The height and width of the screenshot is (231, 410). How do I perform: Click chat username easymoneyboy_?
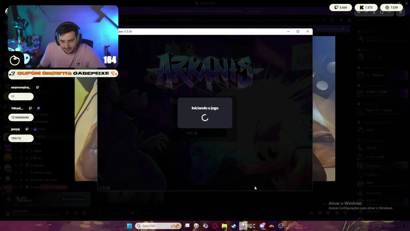pyautogui.click(x=20, y=87)
